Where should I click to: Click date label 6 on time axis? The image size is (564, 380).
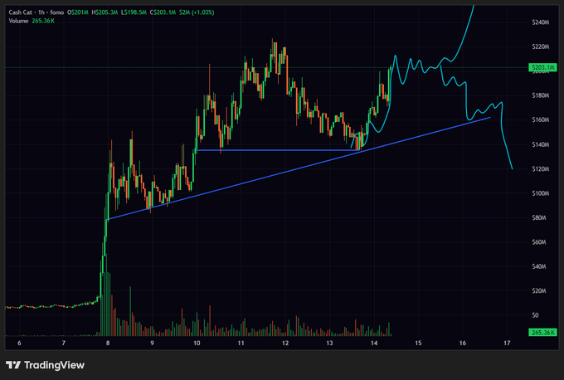click(x=19, y=343)
